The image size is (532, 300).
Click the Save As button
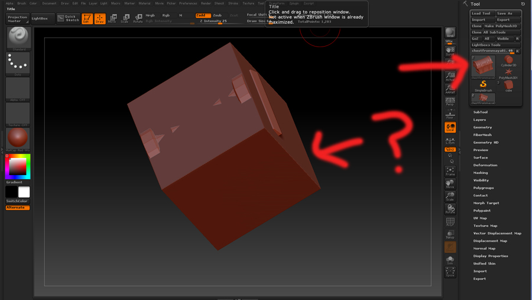(508, 13)
